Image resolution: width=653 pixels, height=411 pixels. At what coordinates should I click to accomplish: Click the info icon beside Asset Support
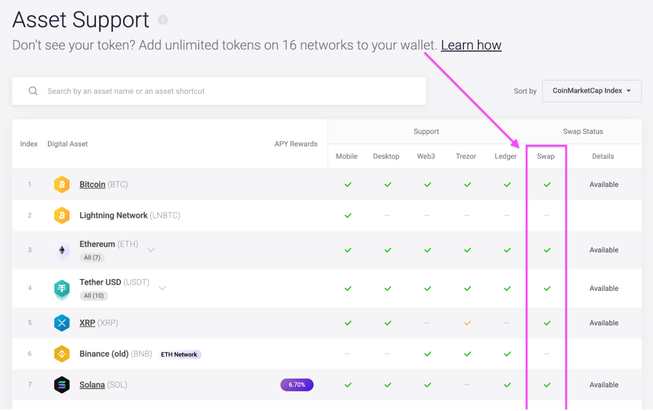(x=163, y=20)
